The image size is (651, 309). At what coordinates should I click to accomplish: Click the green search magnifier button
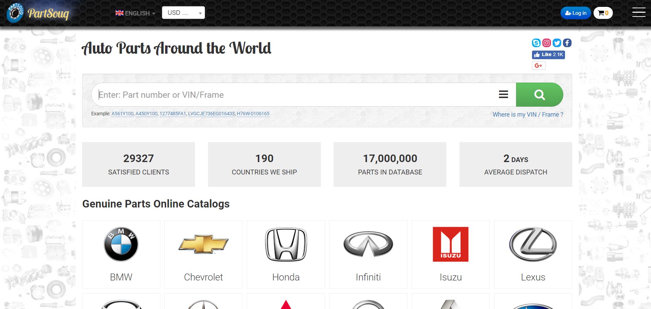click(x=539, y=95)
